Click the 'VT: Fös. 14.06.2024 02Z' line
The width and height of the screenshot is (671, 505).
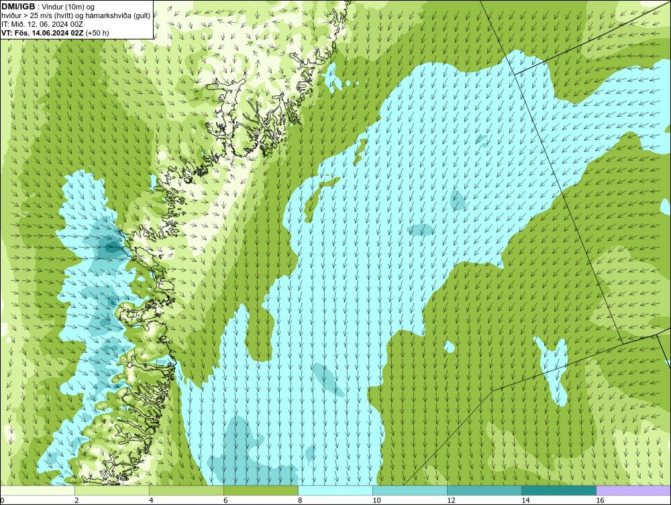[55, 33]
